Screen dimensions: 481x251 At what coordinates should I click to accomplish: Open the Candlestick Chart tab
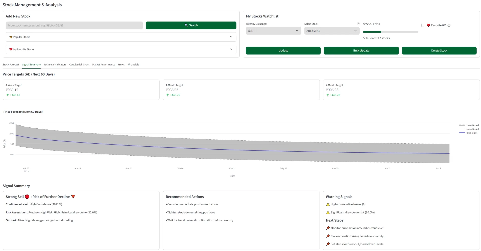pos(79,65)
